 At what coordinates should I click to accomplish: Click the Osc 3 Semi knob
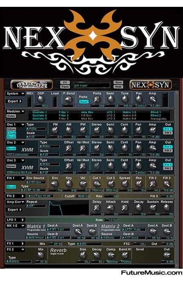[x=111, y=166]
